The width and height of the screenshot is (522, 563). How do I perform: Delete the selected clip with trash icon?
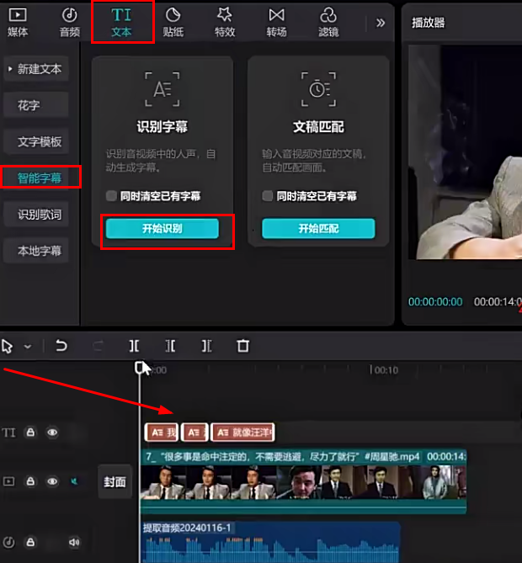pos(242,346)
